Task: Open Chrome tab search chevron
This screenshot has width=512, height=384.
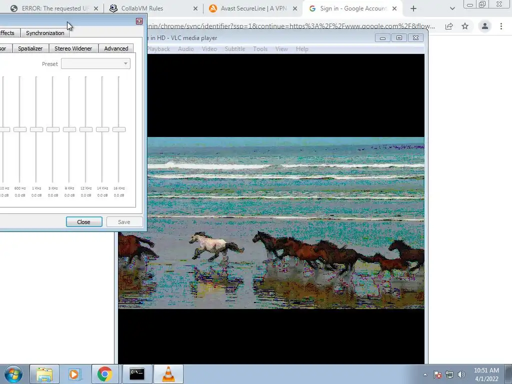Action: point(452,8)
